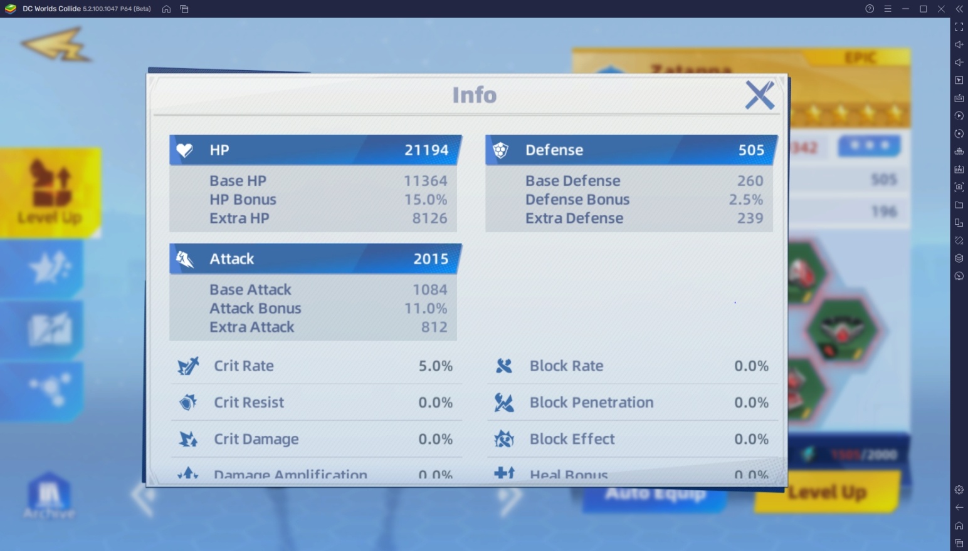The height and width of the screenshot is (551, 968).
Task: Click the Damage Amplification icon
Action: pos(188,474)
